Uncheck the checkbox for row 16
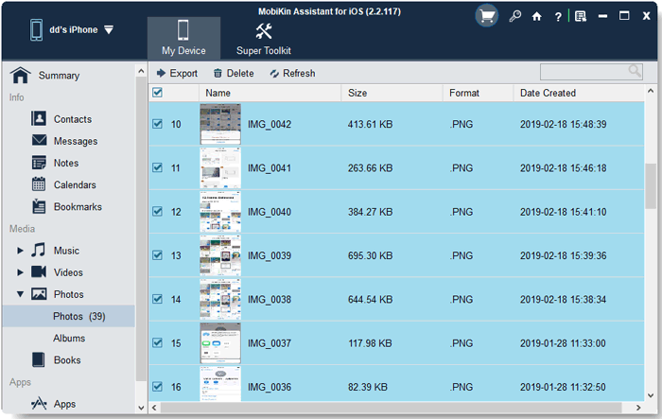This screenshot has width=662, height=419. pyautogui.click(x=158, y=387)
